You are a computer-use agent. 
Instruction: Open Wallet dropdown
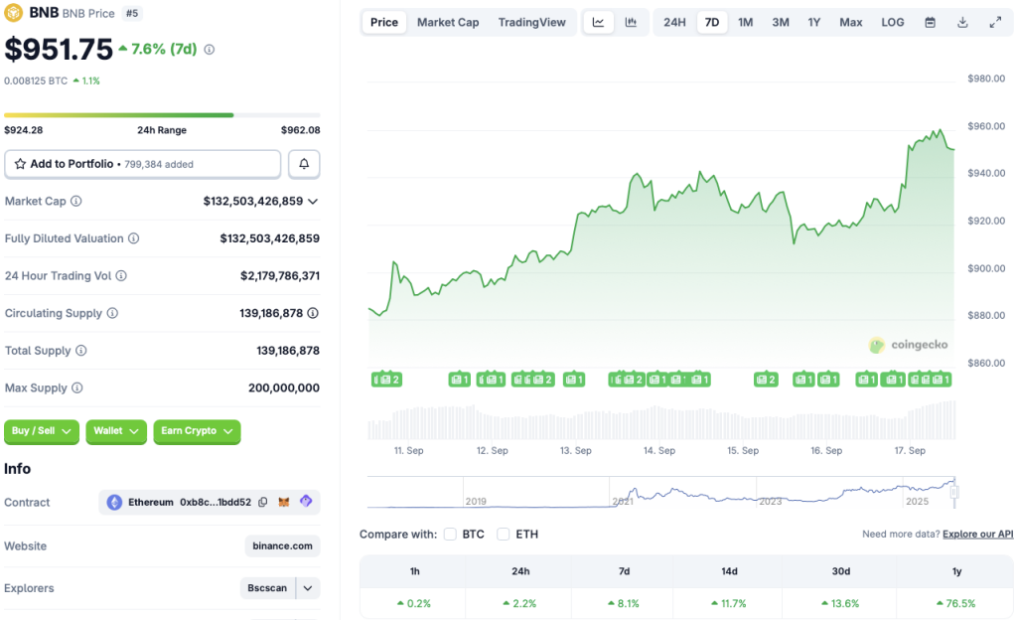[116, 431]
